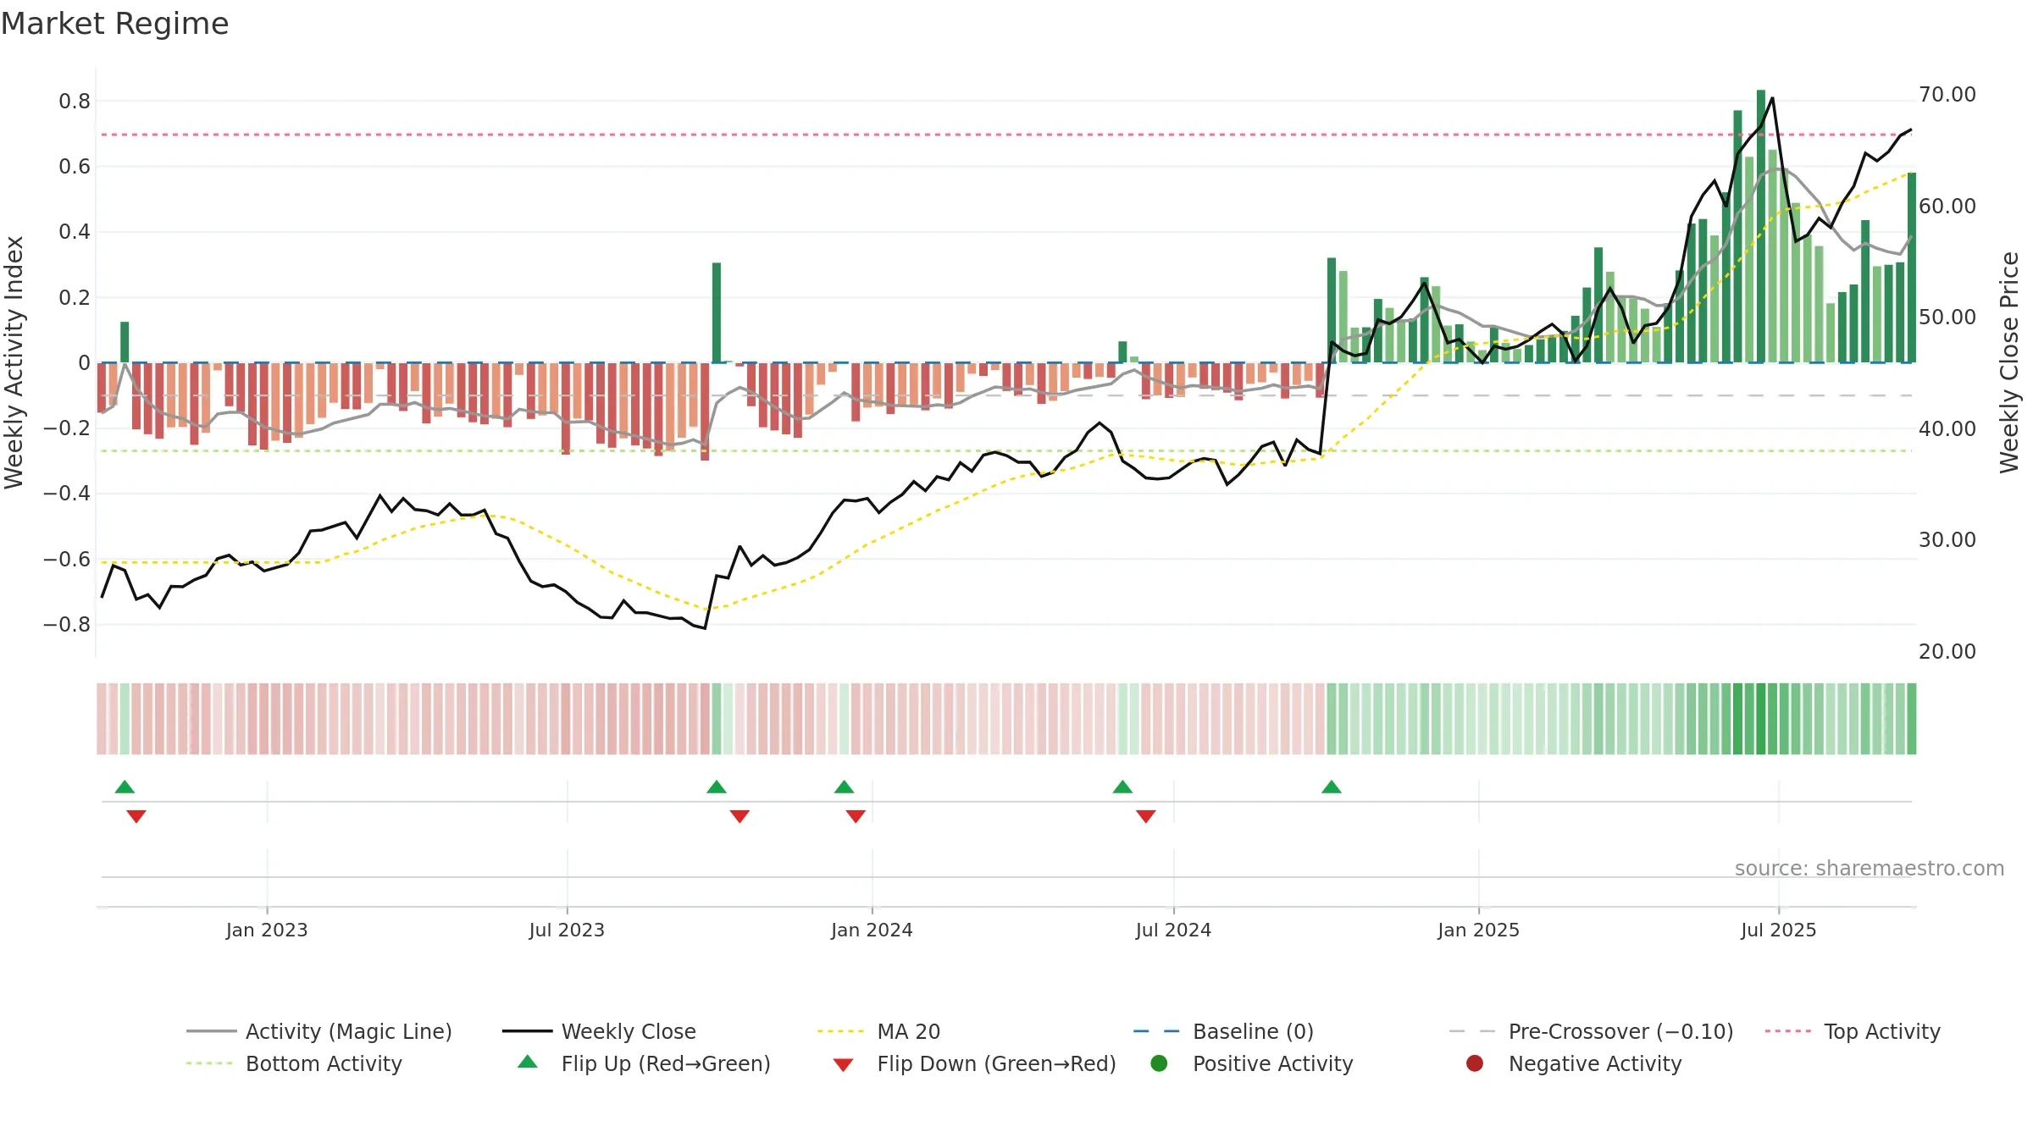Click 0.8 activity axis tick

coord(75,102)
